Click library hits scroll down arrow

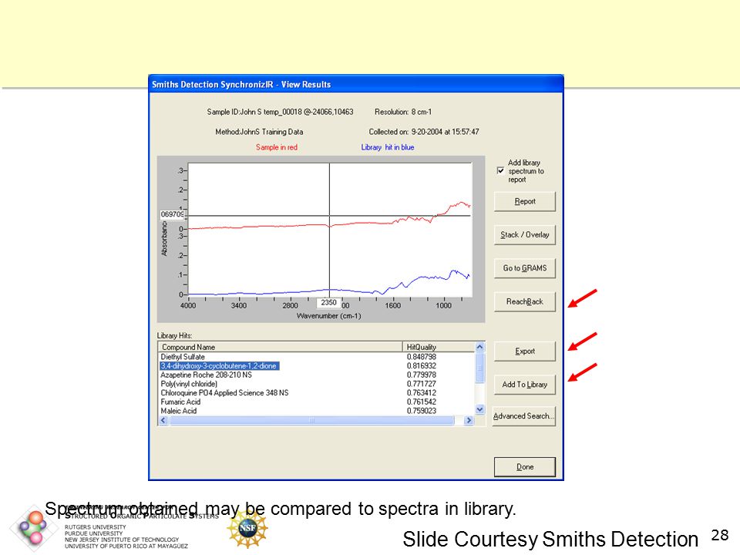[480, 409]
